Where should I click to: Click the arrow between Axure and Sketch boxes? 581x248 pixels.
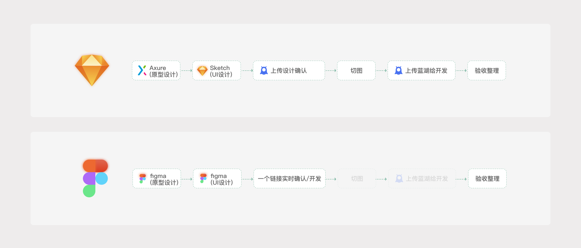186,71
